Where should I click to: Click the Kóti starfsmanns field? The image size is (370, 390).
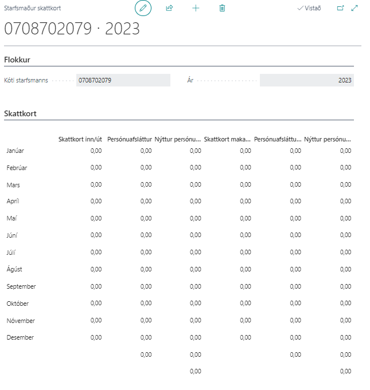click(x=123, y=81)
